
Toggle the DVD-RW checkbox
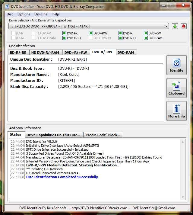[x=146, y=33]
